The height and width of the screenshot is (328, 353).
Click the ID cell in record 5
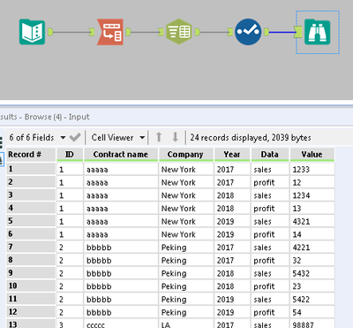[70, 221]
